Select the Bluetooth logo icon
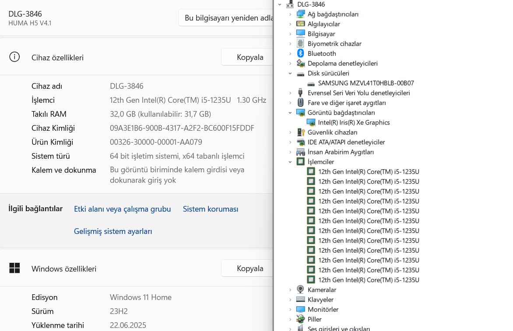 (300, 53)
